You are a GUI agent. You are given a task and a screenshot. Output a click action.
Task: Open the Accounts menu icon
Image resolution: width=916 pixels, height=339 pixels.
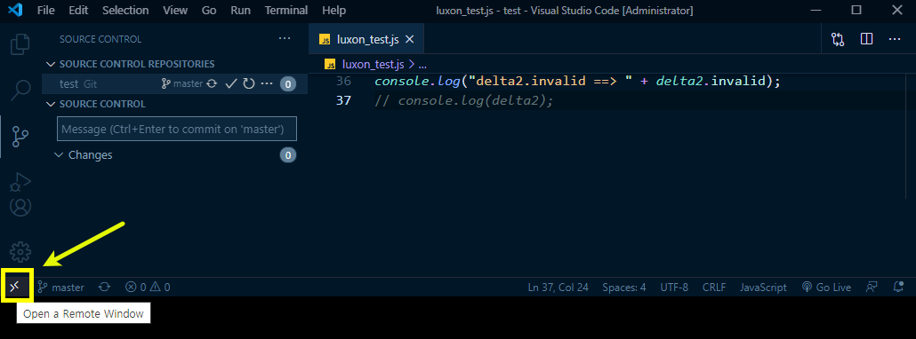click(x=20, y=207)
